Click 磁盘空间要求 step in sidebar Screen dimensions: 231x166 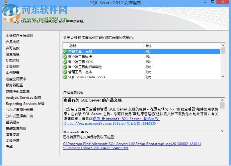[16, 79]
